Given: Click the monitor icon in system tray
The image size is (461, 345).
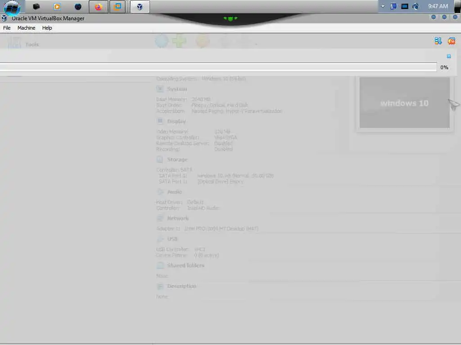Looking at the screenshot, I should [405, 6].
